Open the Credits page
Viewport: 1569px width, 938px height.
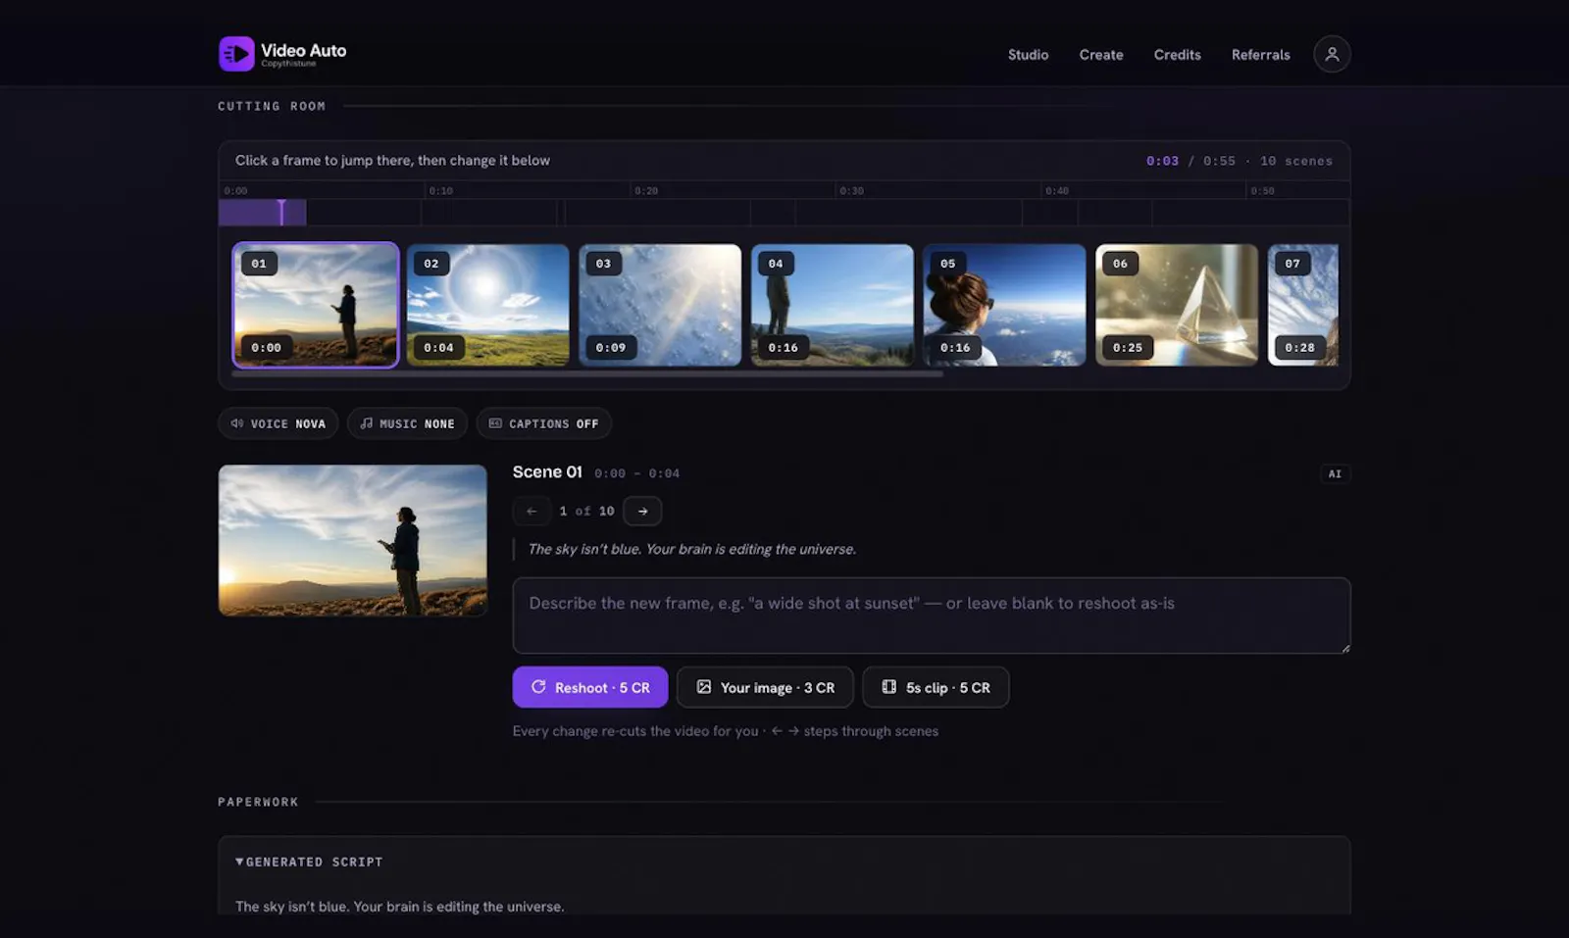coord(1177,55)
